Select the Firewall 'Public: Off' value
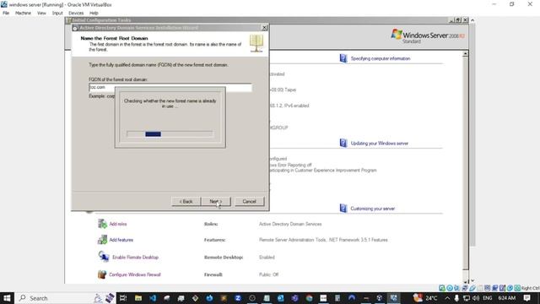Screen dimensions: 540x304 click(268, 274)
